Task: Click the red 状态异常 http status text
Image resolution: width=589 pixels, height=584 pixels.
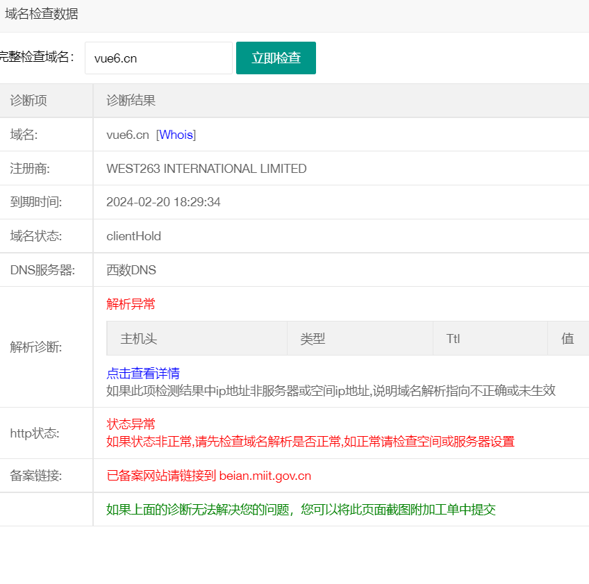Action: 131,424
